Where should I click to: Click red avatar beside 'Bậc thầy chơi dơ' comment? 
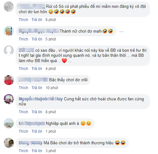pos(9,80)
